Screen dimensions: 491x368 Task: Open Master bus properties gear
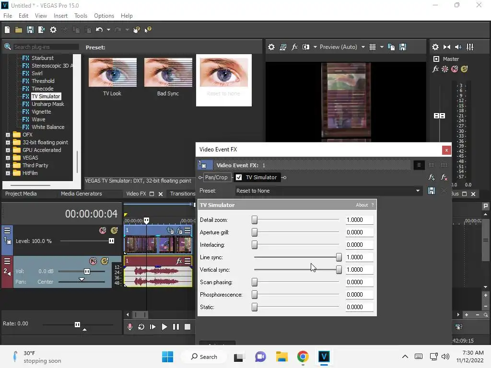point(435,47)
